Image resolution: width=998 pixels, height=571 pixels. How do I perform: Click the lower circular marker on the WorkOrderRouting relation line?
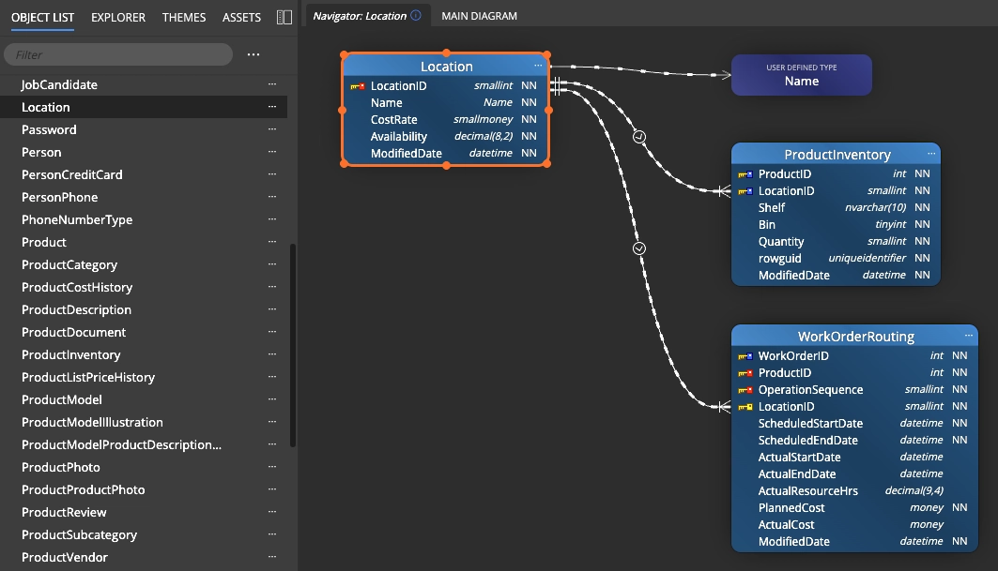pyautogui.click(x=639, y=248)
